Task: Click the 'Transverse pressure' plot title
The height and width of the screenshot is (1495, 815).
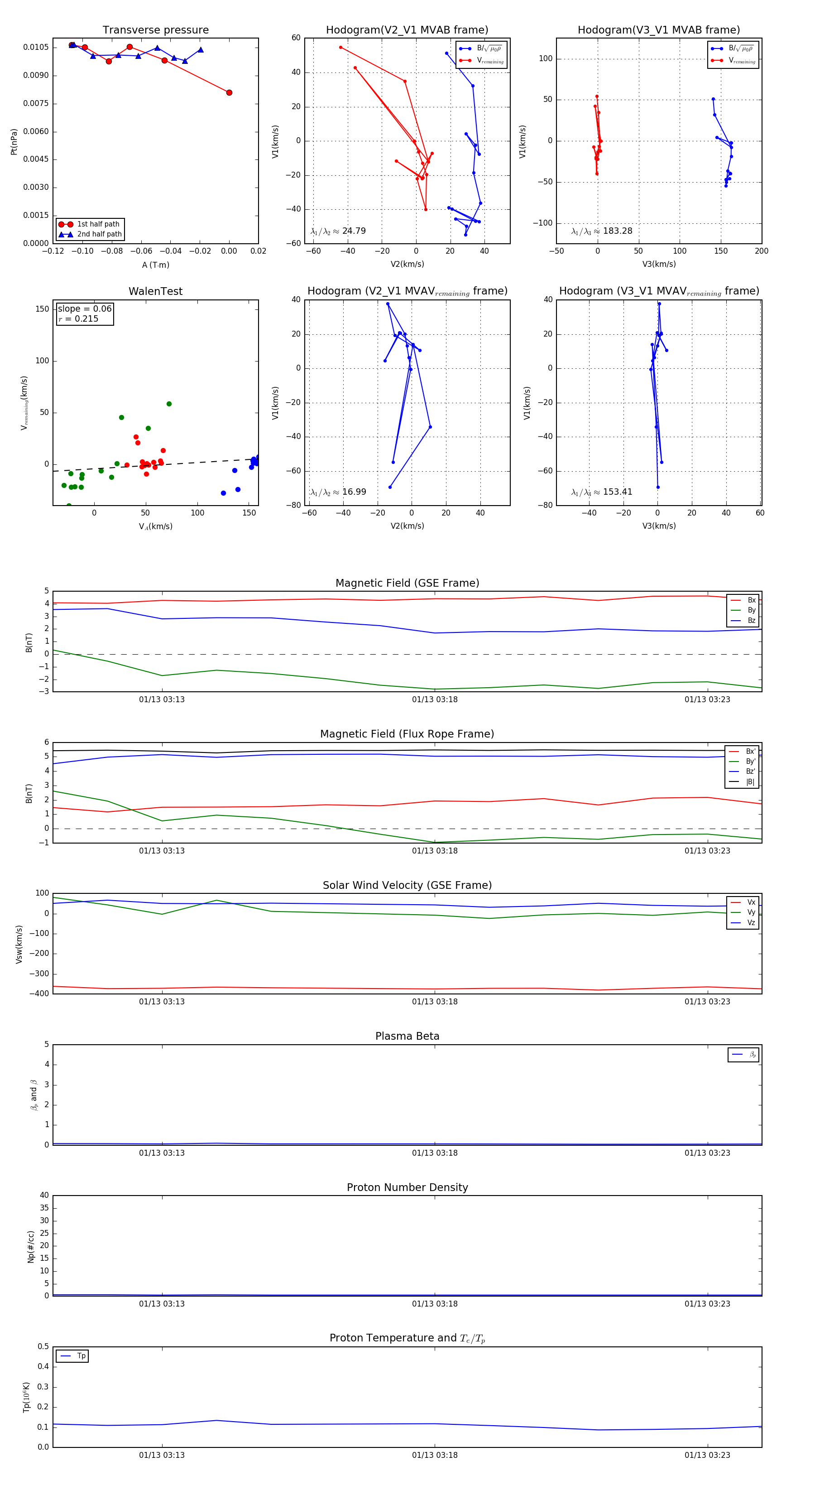Action: (155, 30)
